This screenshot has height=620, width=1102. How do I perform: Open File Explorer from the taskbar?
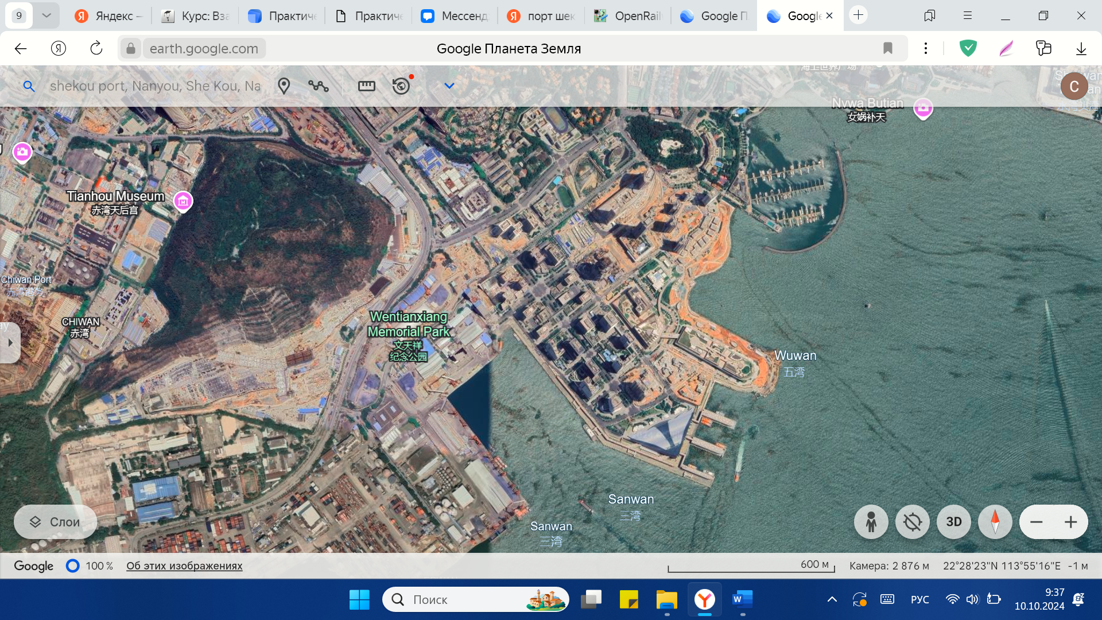[x=667, y=600]
